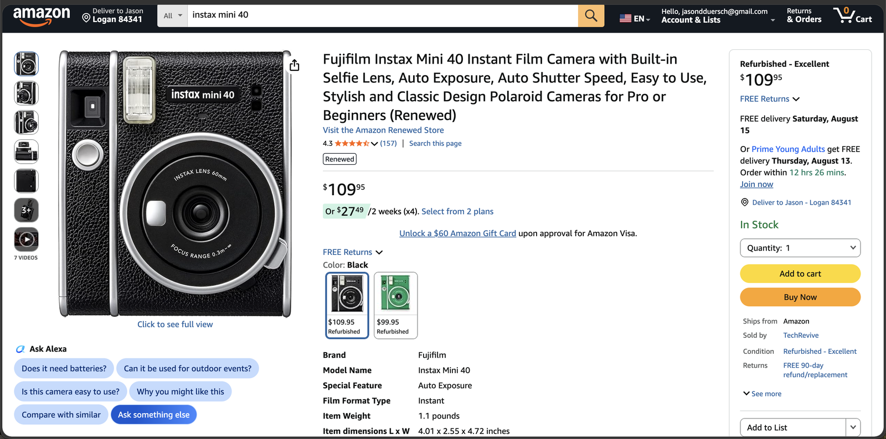Expand the Add to List dropdown arrow
The height and width of the screenshot is (439, 886).
click(853, 427)
